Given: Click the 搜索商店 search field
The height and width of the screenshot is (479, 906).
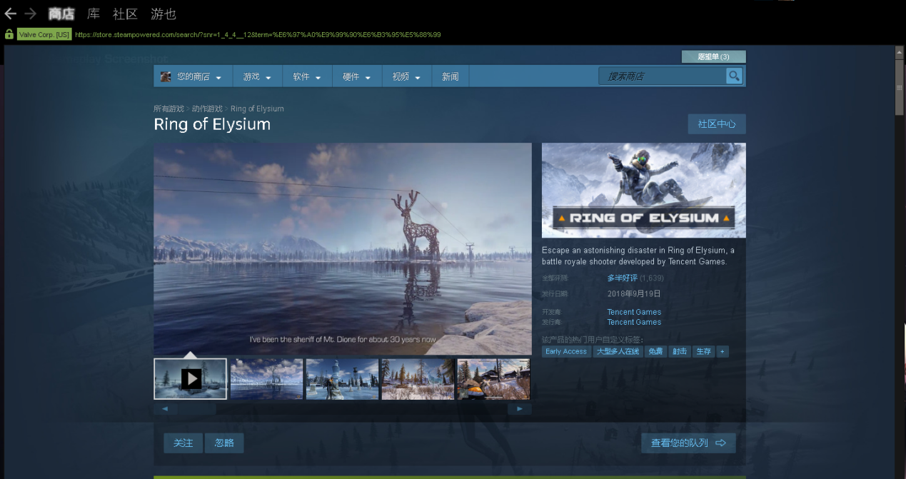Looking at the screenshot, I should [663, 76].
